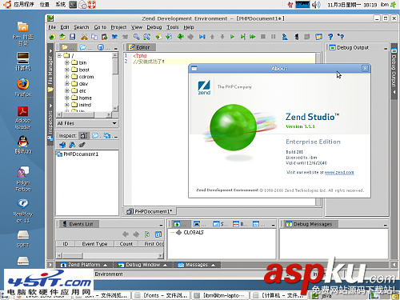Click the double green arrow profile icon
The image size is (400, 300).
point(253,37)
